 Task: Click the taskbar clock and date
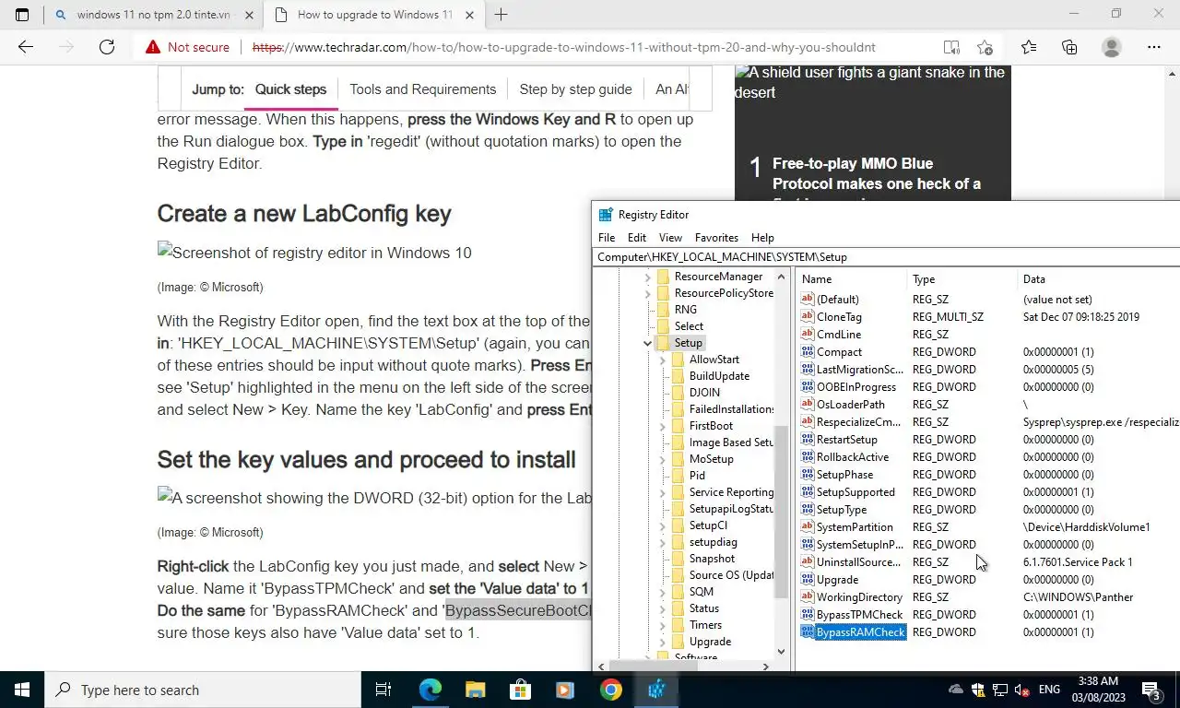[x=1097, y=690]
